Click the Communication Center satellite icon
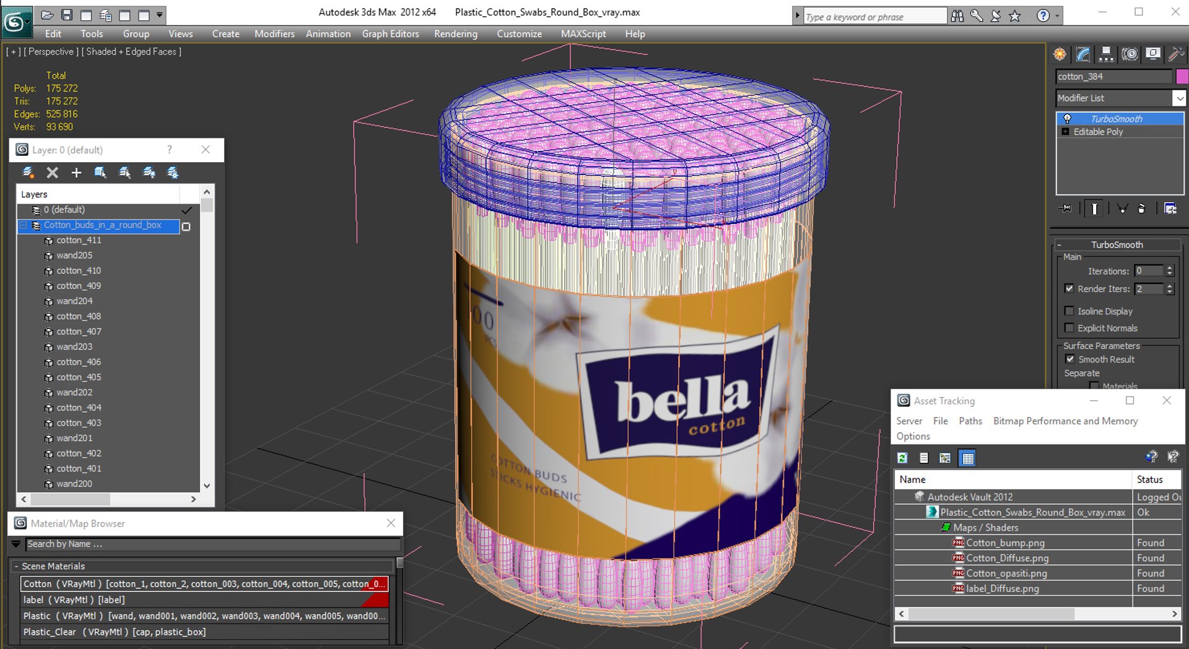This screenshot has height=649, width=1189. (x=996, y=16)
